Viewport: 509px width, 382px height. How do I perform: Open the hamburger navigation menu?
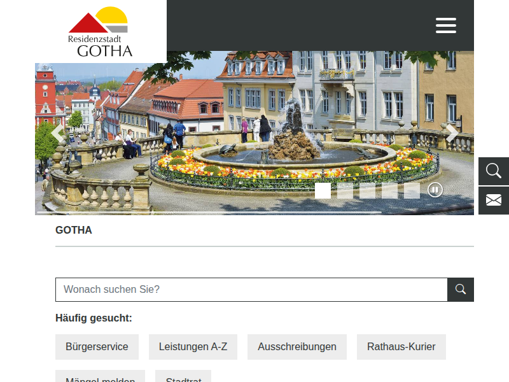click(446, 25)
